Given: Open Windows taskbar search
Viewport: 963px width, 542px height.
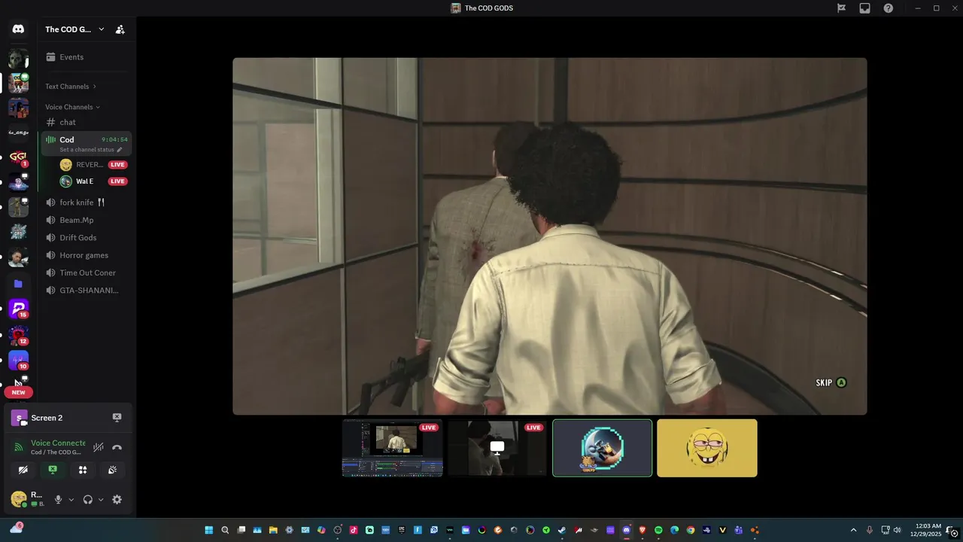Looking at the screenshot, I should tap(225, 530).
